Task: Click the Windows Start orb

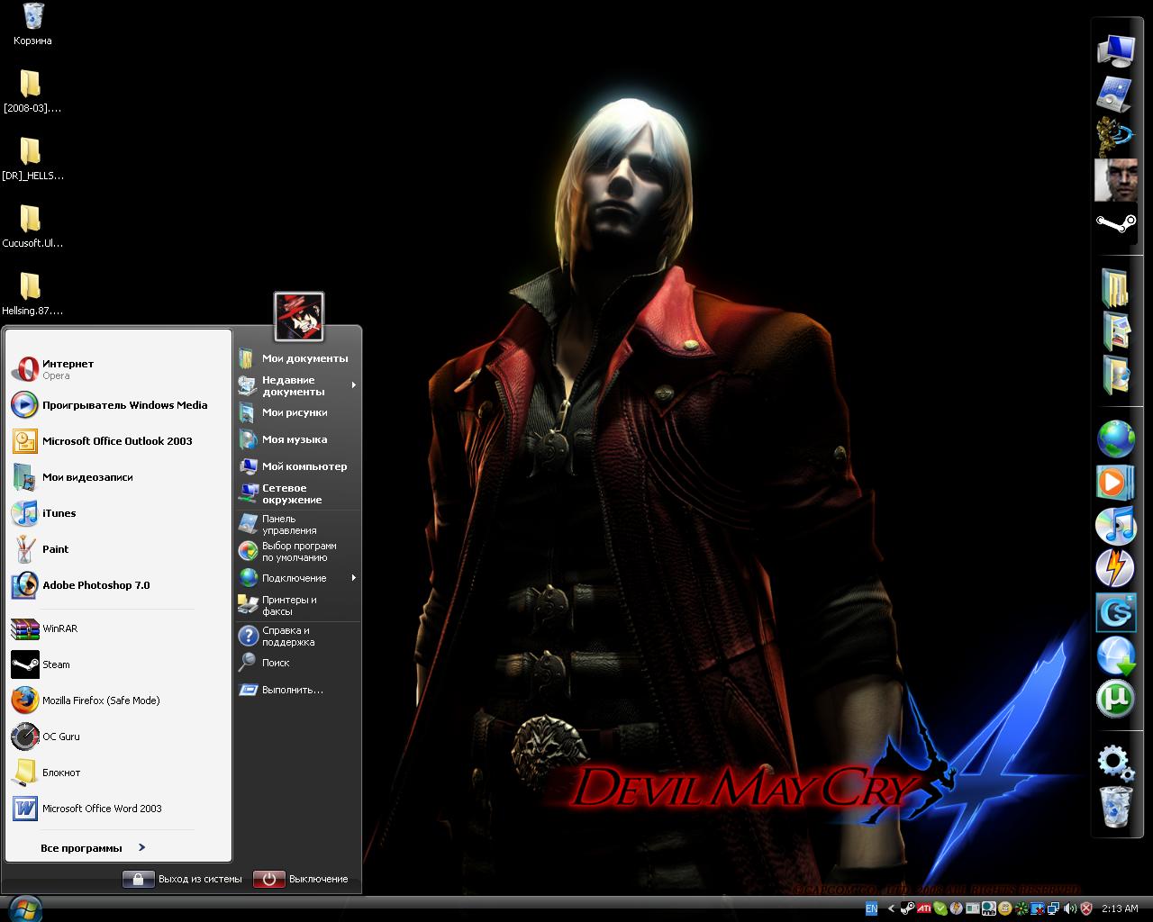Action: coord(24,908)
